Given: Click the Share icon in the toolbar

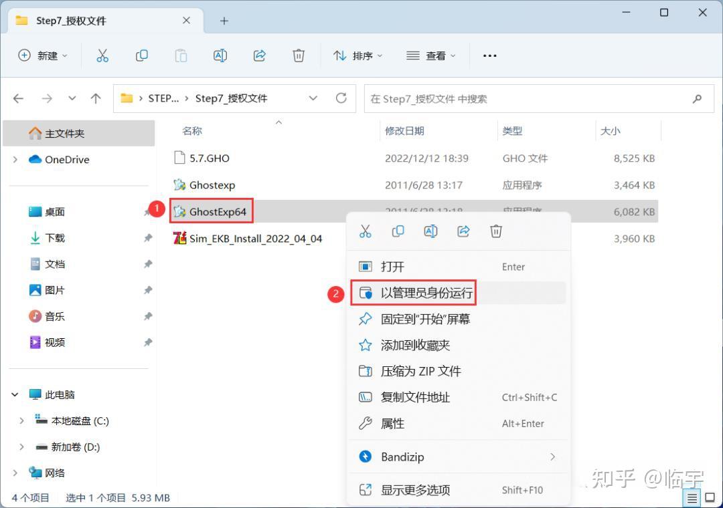Looking at the screenshot, I should (259, 55).
